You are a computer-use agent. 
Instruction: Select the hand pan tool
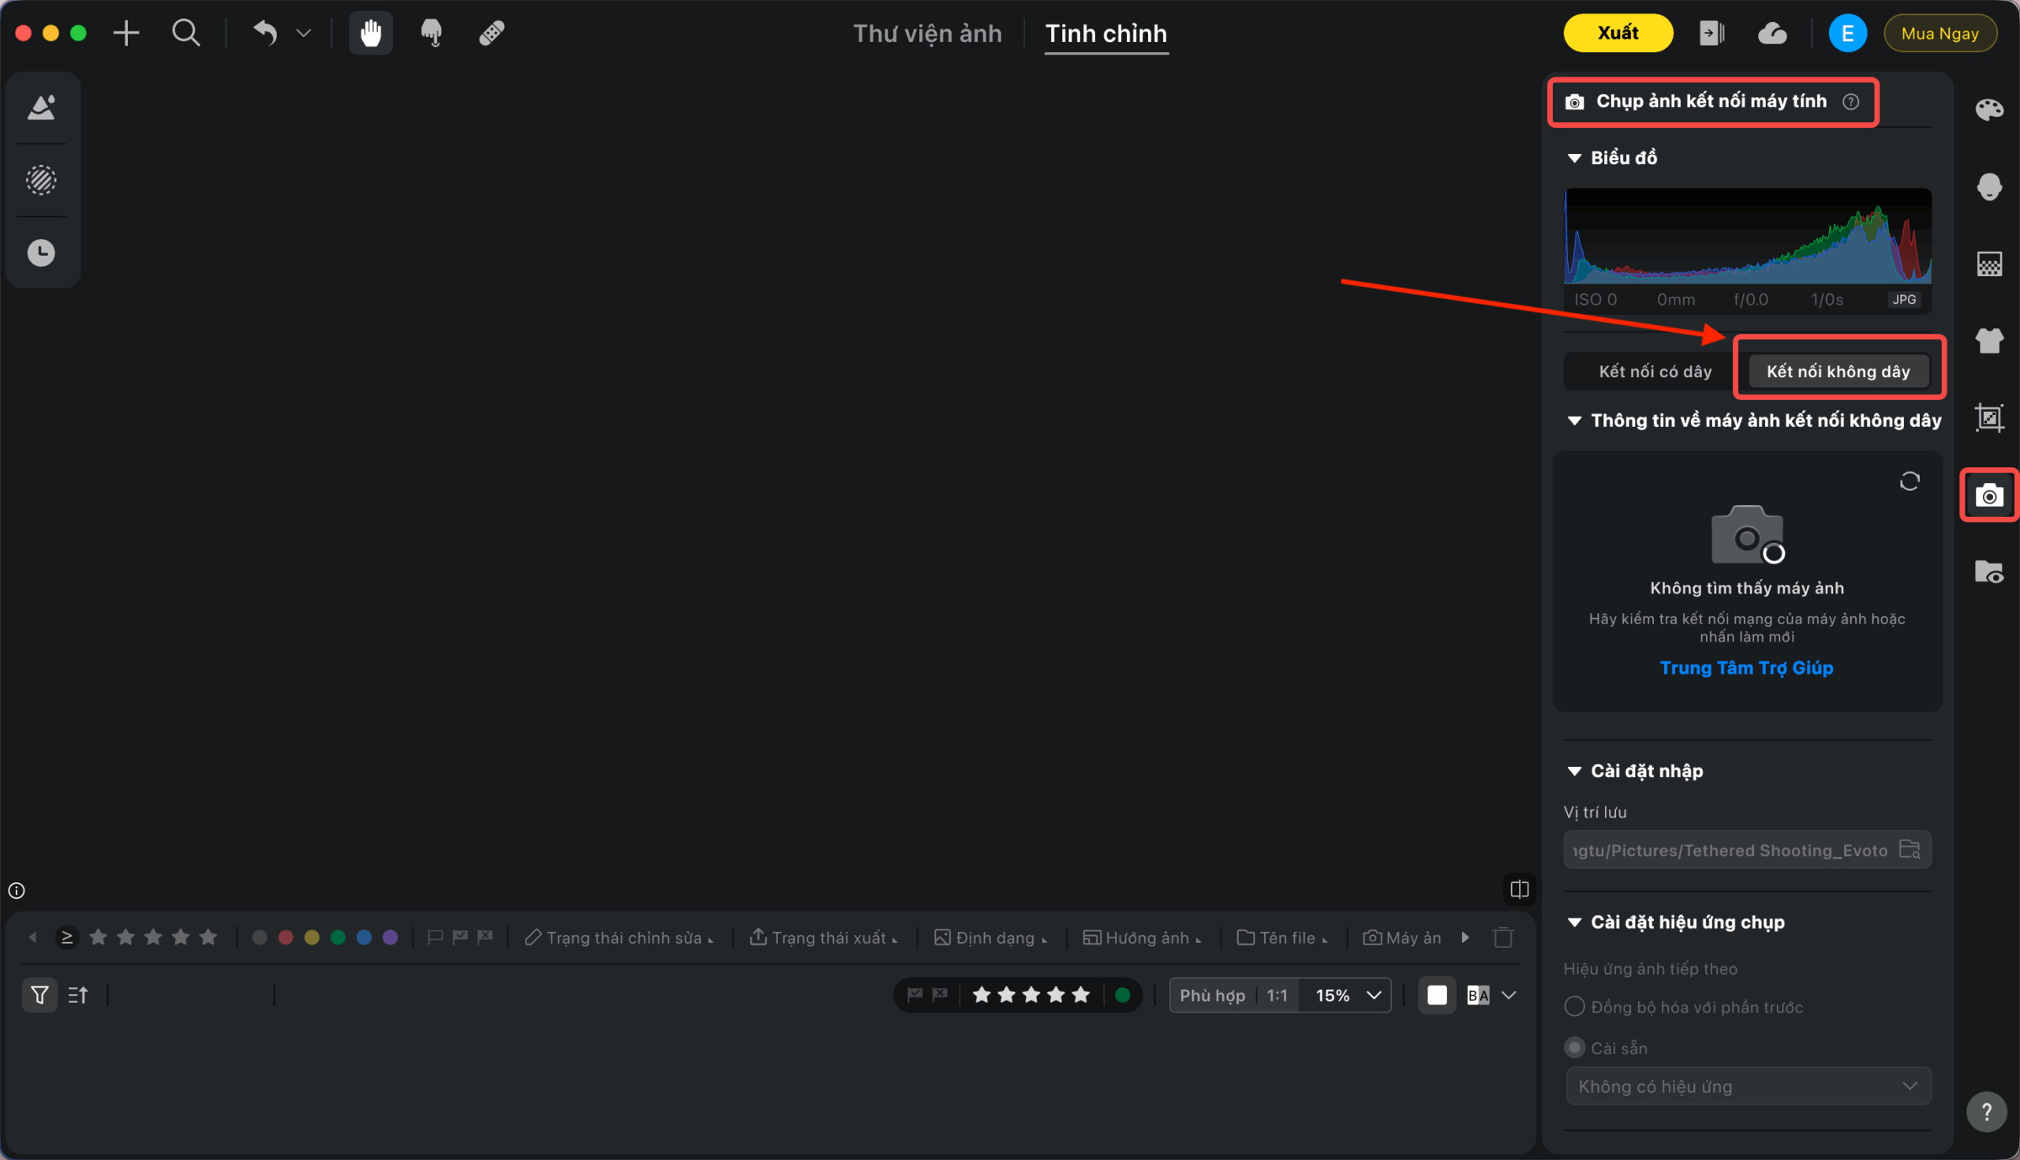pos(370,33)
